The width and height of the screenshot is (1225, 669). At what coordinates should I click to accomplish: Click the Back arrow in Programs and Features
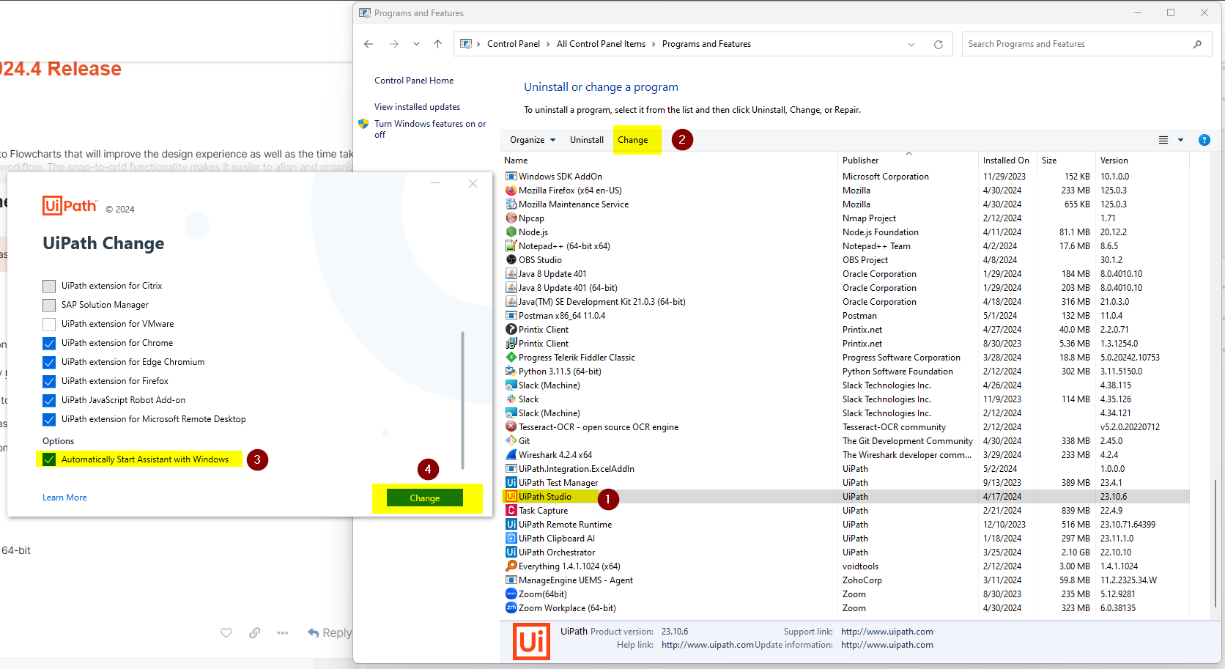pos(369,44)
